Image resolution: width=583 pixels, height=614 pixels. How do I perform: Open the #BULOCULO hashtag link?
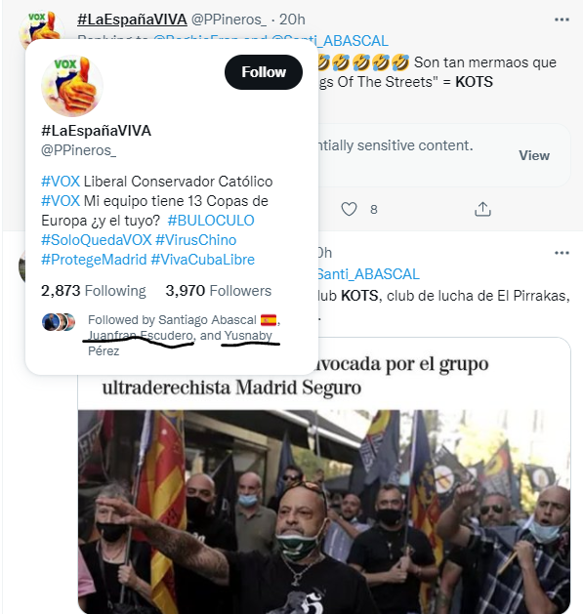pyautogui.click(x=211, y=221)
